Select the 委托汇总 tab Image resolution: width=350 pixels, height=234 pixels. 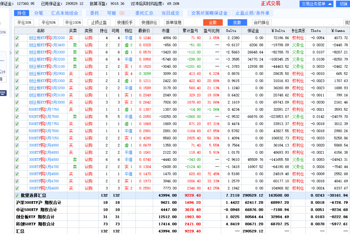pyautogui.click(x=144, y=13)
